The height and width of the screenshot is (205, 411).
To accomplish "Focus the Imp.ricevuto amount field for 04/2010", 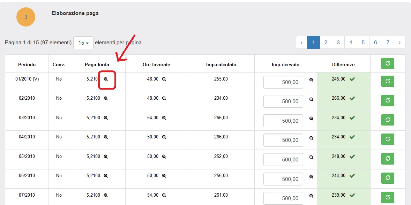I will (283, 140).
